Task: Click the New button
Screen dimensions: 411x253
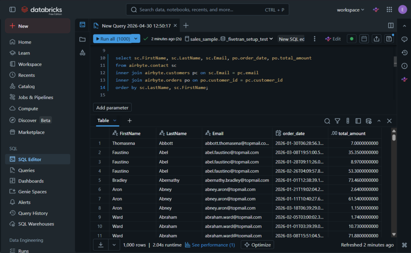Action: click(x=37, y=26)
